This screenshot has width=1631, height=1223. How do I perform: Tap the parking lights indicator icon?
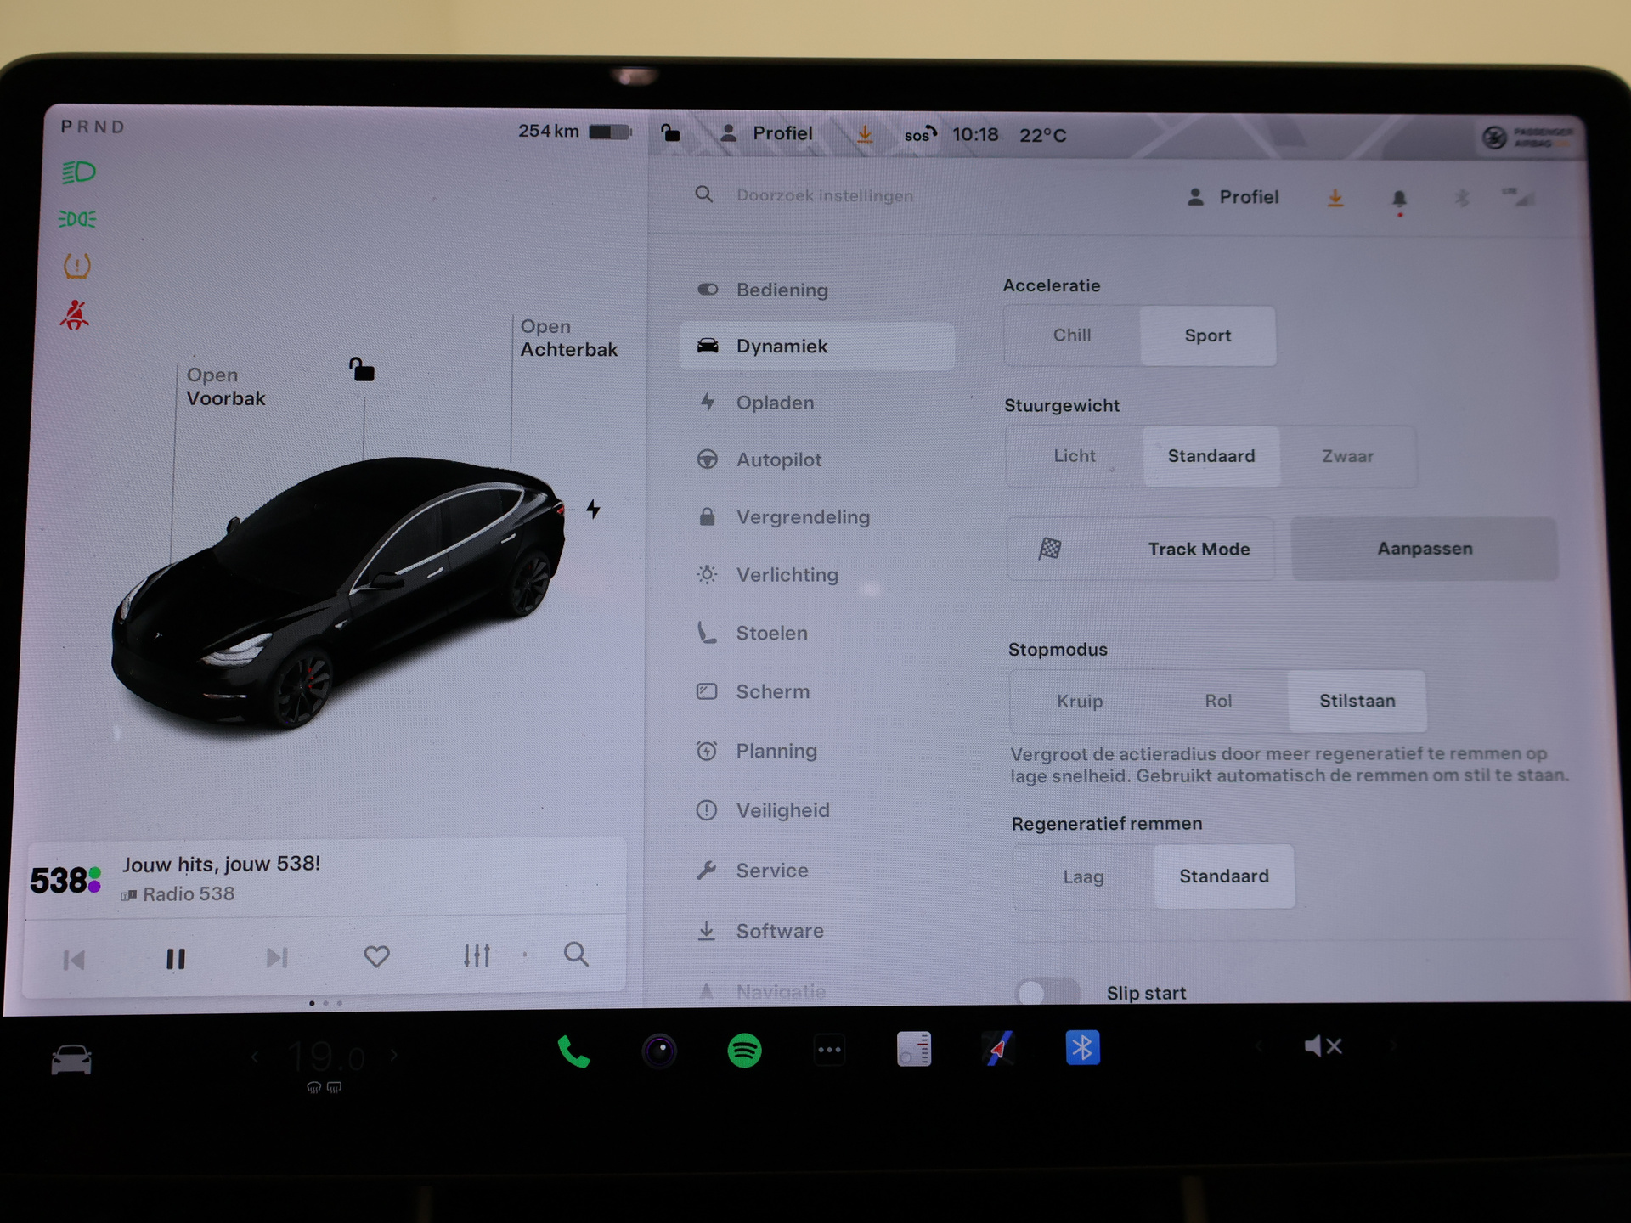pyautogui.click(x=77, y=219)
